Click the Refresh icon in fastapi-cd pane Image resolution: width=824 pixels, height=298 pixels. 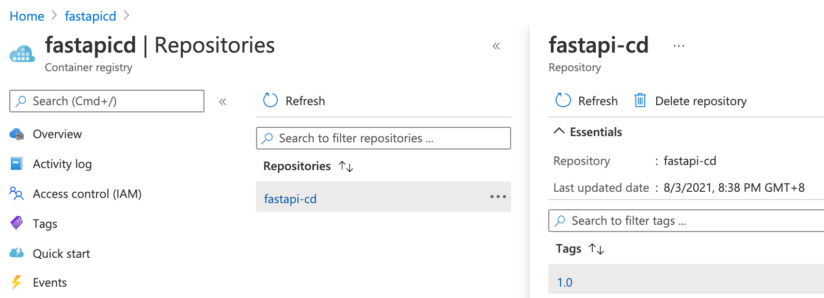click(563, 101)
